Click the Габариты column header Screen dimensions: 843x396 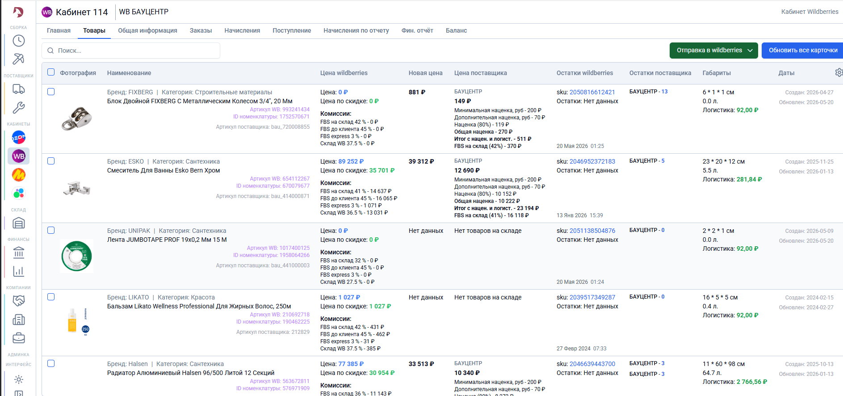(x=717, y=73)
